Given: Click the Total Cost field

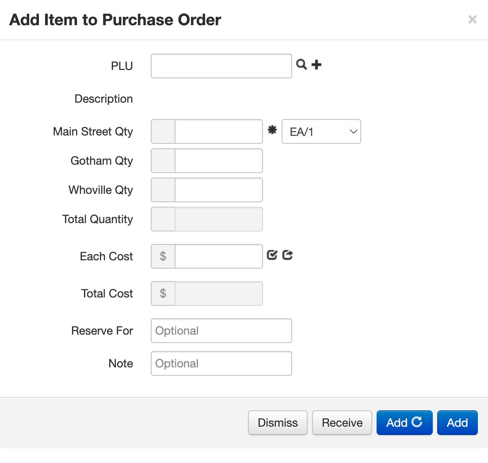Looking at the screenshot, I should pyautogui.click(x=218, y=293).
